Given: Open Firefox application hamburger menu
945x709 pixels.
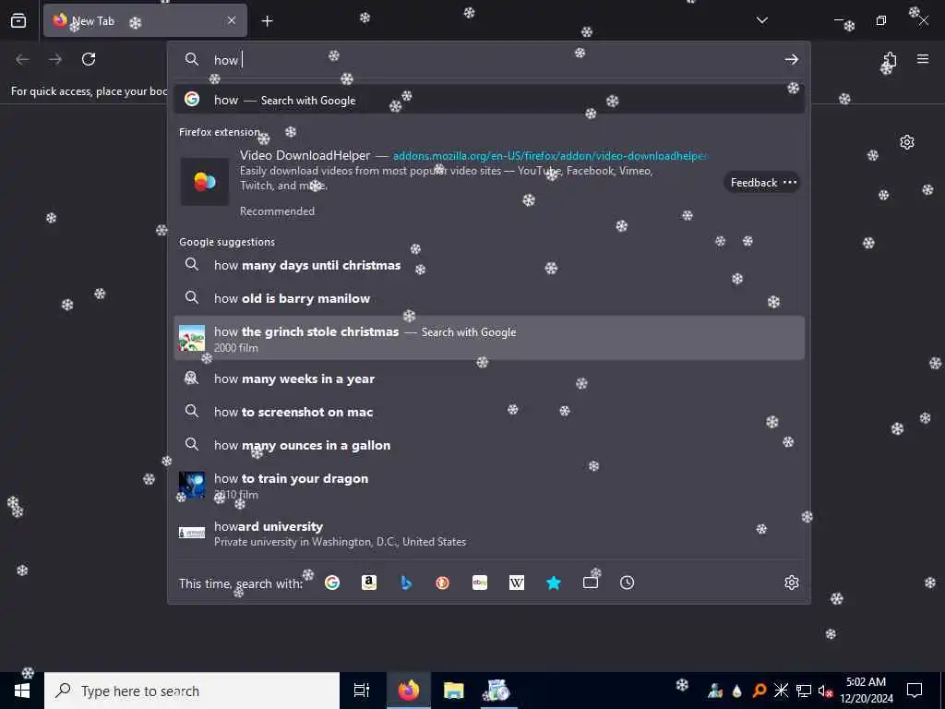Looking at the screenshot, I should coord(923,59).
